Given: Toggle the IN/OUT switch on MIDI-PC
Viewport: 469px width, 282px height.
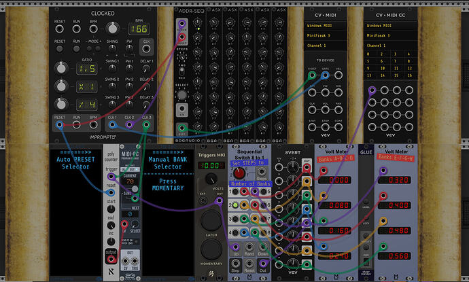Looking at the screenshot, I should [130, 170].
